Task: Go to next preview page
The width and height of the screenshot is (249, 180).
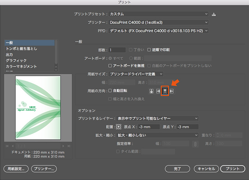Action: pos(63,146)
